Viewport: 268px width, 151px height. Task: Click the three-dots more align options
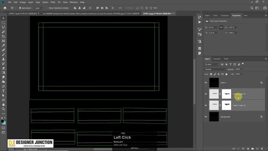coord(120,8)
